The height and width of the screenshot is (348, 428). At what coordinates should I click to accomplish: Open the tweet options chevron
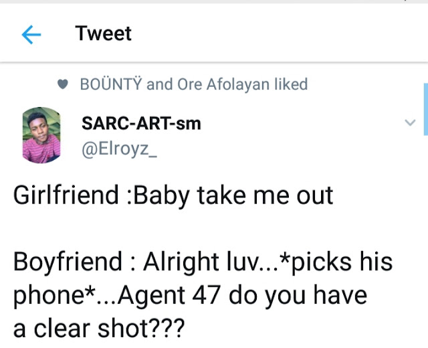(x=411, y=122)
